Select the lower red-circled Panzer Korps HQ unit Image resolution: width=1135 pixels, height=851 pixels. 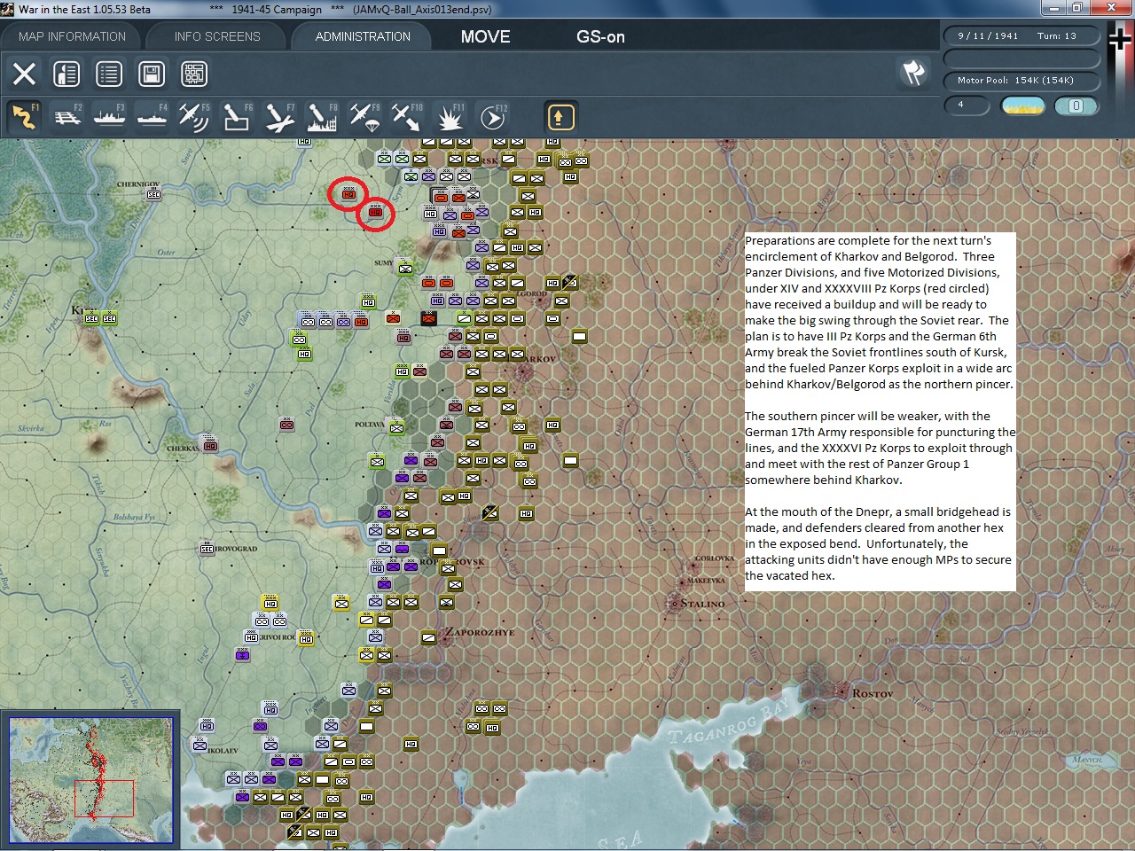click(375, 213)
